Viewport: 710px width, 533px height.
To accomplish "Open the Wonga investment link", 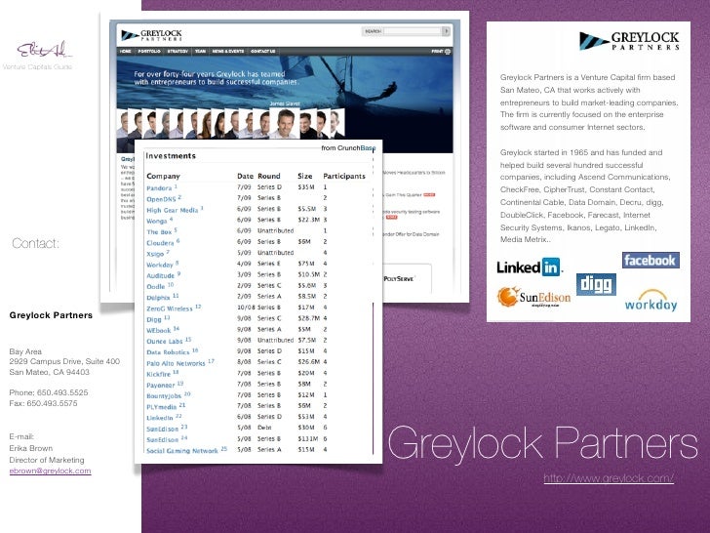I will point(157,222).
